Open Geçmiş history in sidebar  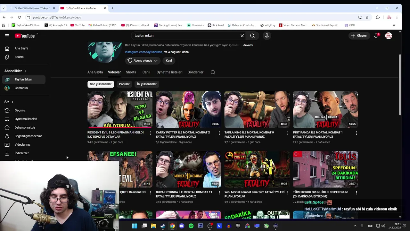(24, 110)
